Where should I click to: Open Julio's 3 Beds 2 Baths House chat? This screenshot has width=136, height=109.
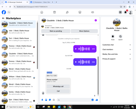pos(18,32)
